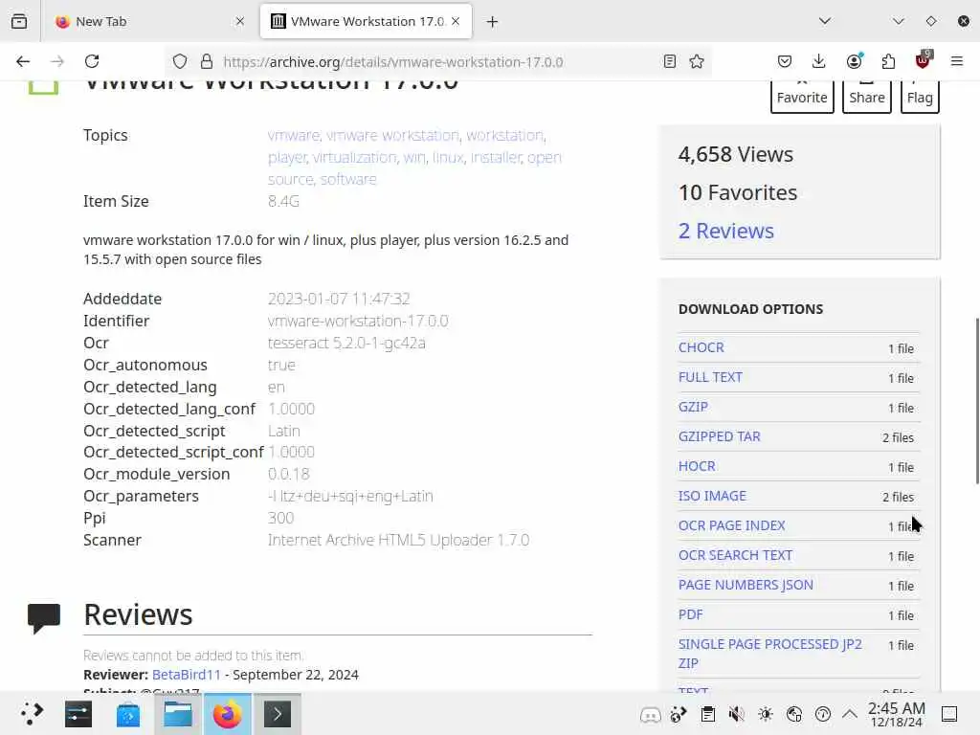The height and width of the screenshot is (735, 980).
Task: Download the PAGE NUMBERS JSON file
Action: [746, 585]
